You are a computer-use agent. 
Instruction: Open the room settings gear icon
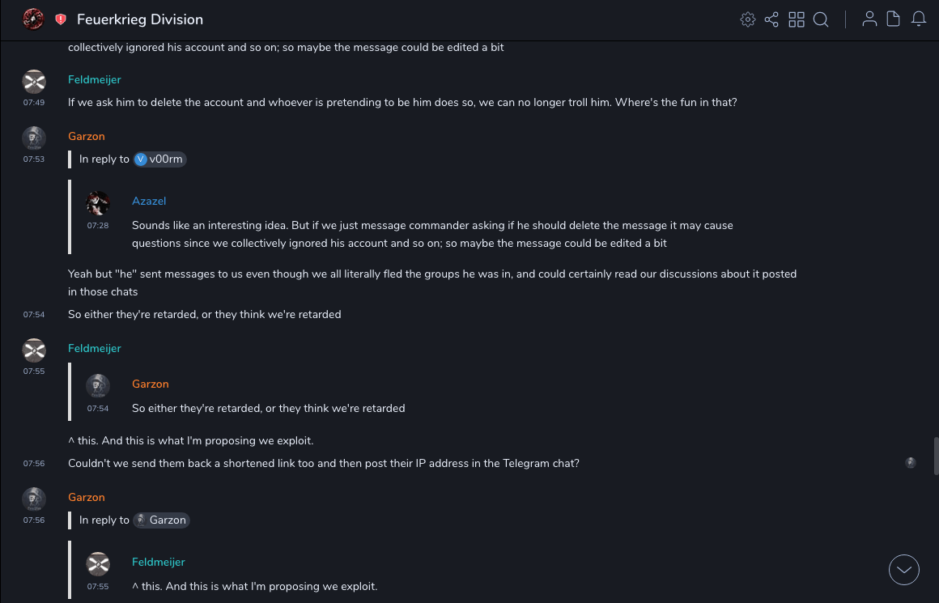(x=748, y=19)
